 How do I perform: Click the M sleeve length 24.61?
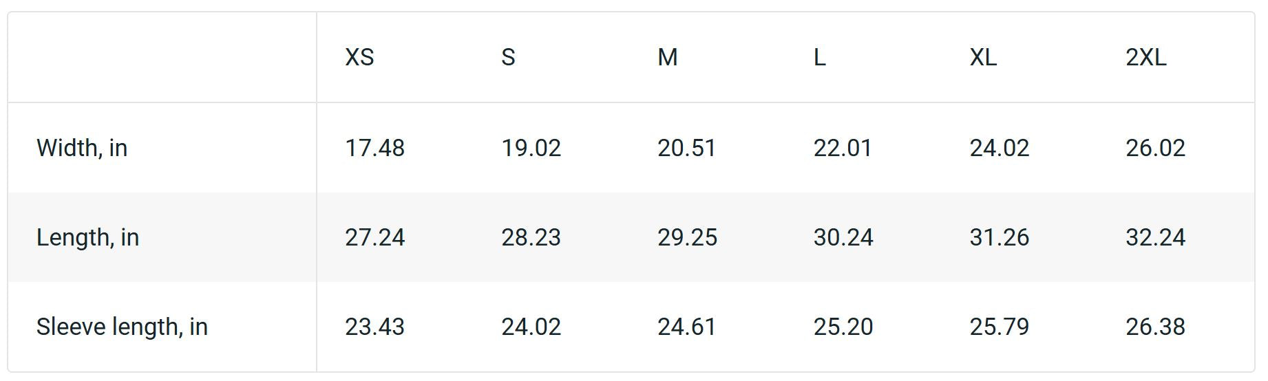pos(686,327)
